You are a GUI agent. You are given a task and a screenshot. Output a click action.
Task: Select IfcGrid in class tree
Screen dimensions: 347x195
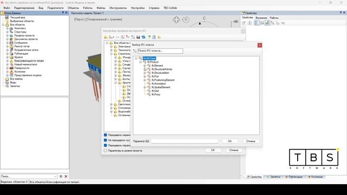[155, 91]
